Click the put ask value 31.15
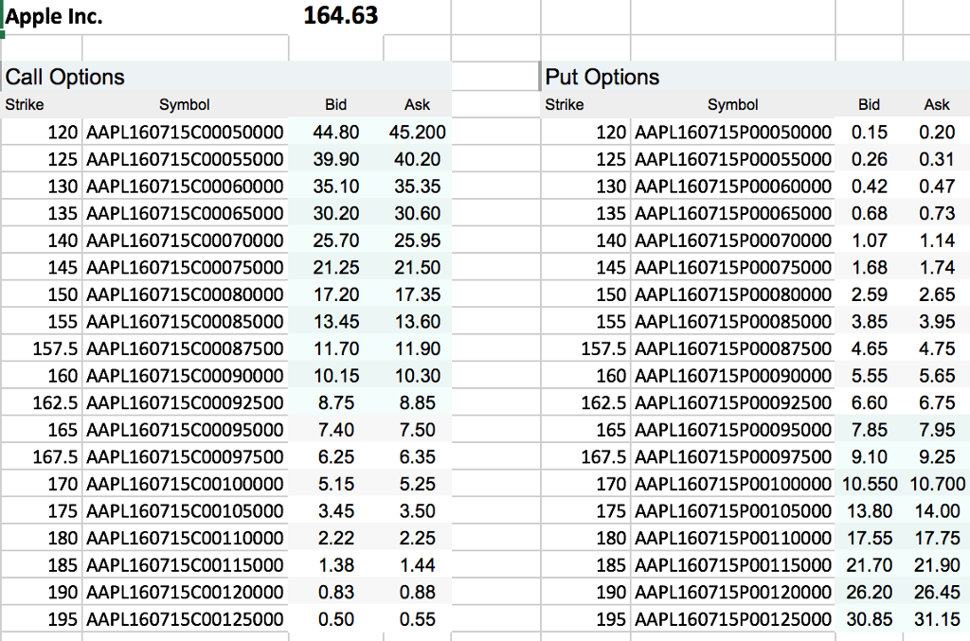Screen dimensions: 970x641 [x=937, y=619]
